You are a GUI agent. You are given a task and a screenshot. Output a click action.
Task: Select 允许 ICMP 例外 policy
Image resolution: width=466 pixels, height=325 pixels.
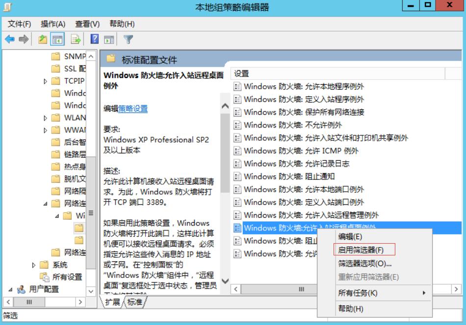296,150
